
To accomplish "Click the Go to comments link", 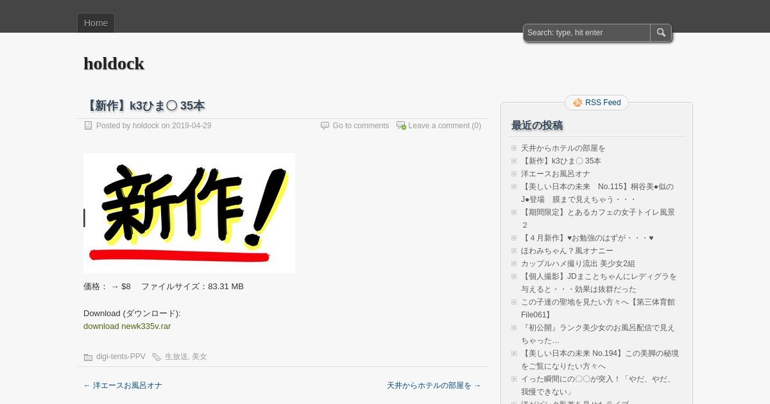I will (x=361, y=126).
